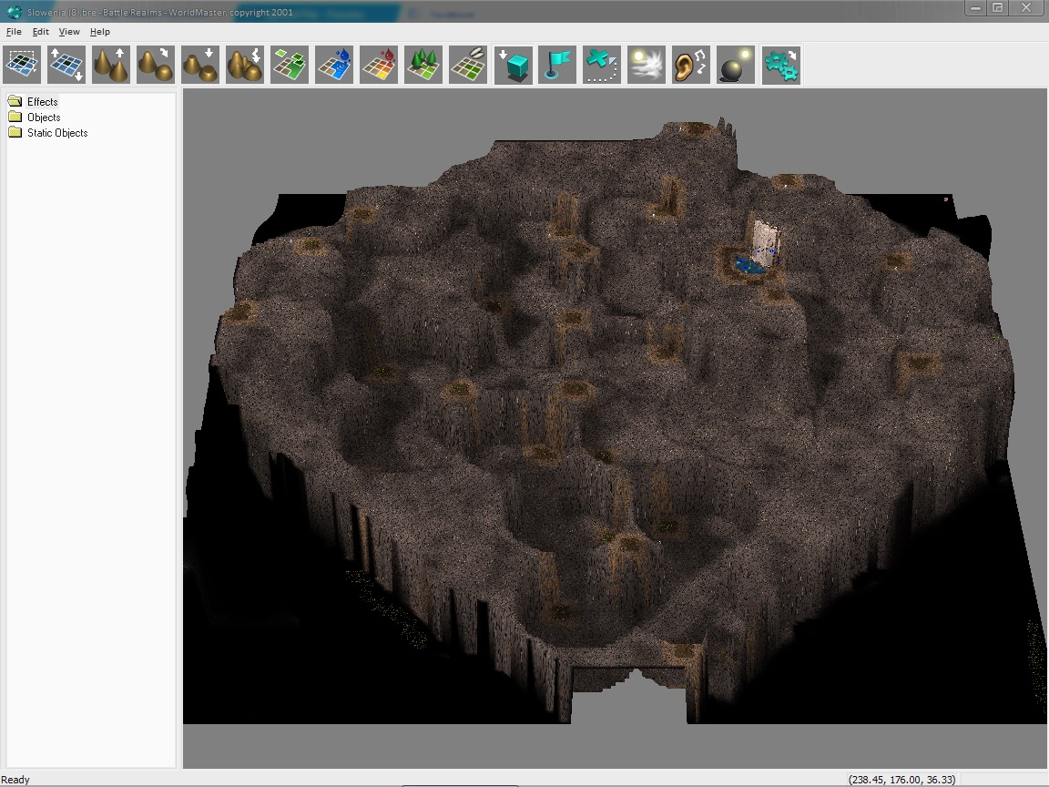Viewport: 1049px width, 787px height.
Task: Select the place object cube tool
Action: 514,65
